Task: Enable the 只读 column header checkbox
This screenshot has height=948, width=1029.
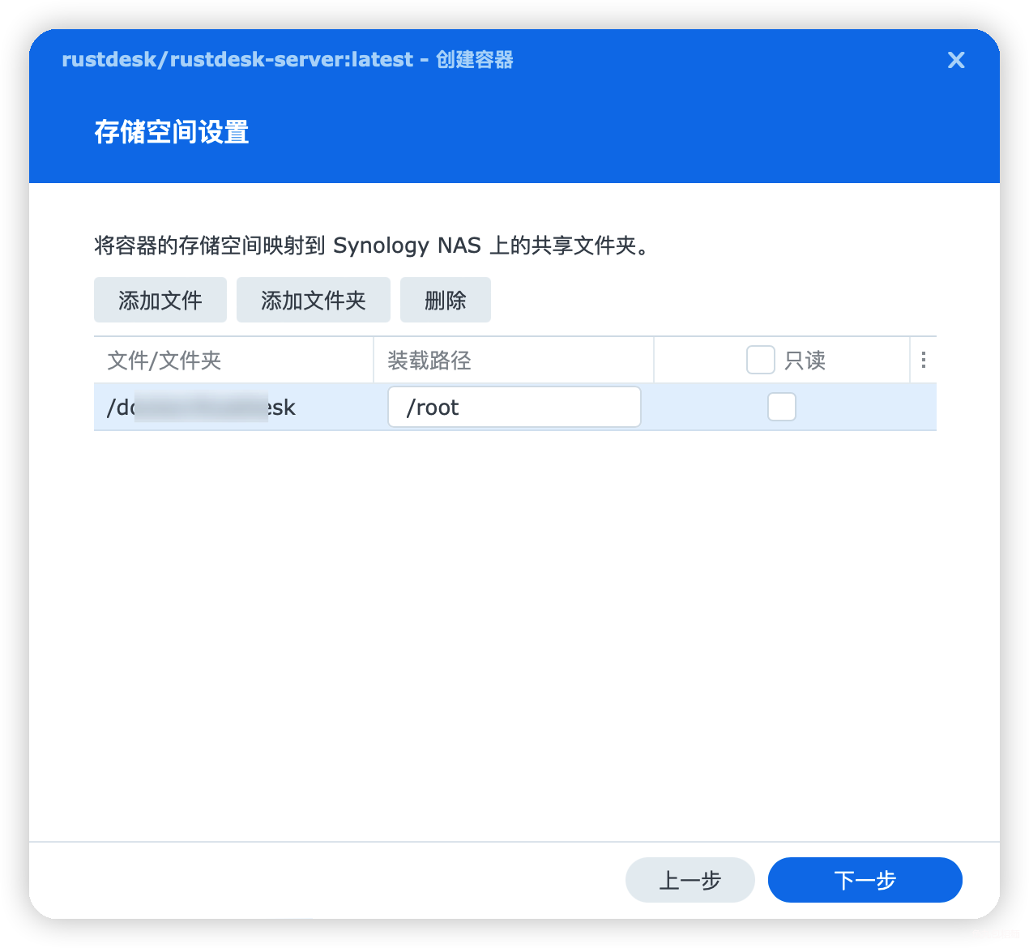Action: pyautogui.click(x=760, y=359)
